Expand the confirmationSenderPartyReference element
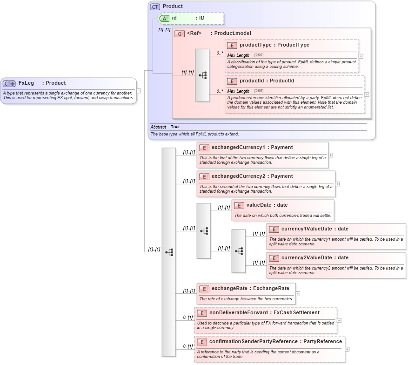This screenshot has height=365, width=408. [x=348, y=349]
